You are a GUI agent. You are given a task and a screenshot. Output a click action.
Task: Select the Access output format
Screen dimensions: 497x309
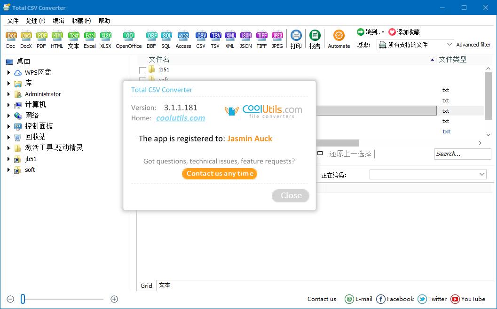(183, 35)
